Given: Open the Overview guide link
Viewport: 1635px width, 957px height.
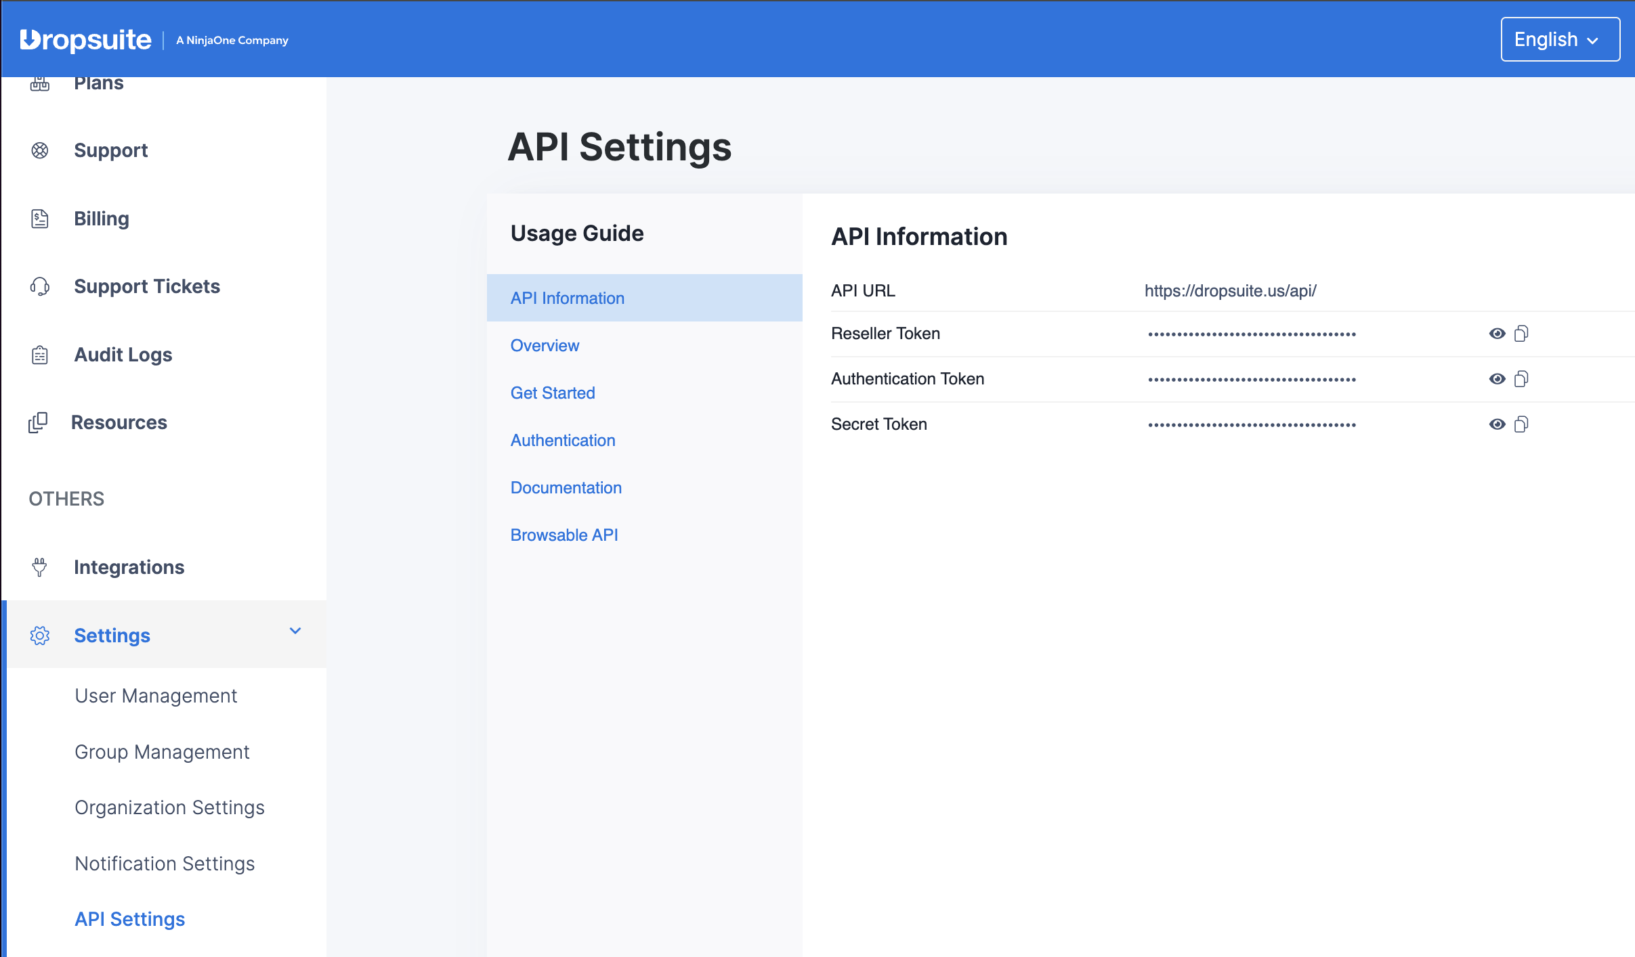Looking at the screenshot, I should 545,345.
